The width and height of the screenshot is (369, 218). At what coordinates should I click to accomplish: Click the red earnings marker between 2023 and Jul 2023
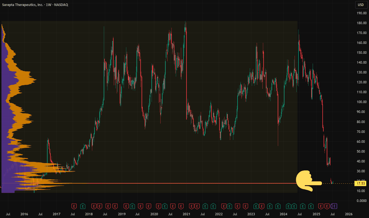(261, 207)
